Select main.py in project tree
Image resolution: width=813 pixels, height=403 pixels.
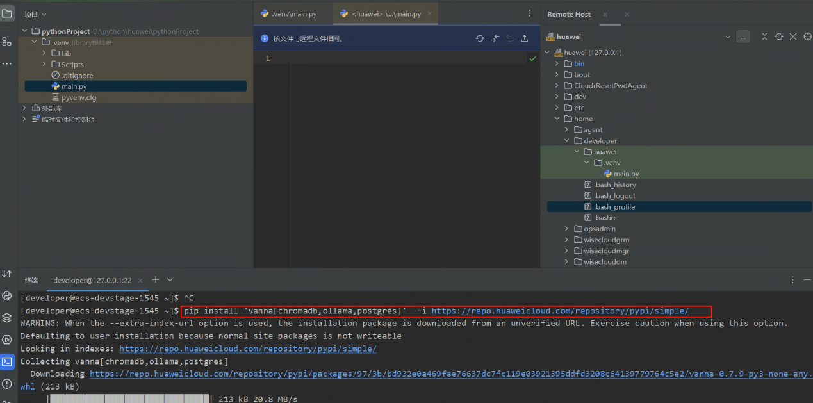click(x=74, y=86)
